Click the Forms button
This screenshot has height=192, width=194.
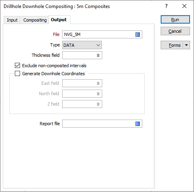[x=172, y=45]
